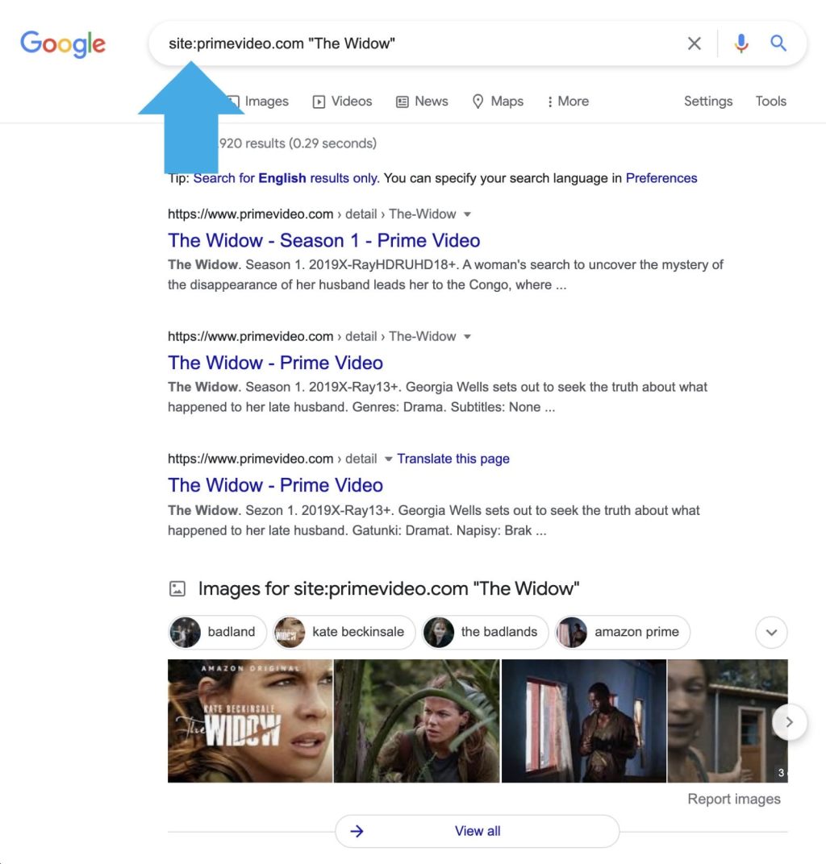
Task: Click the blue magnifier search icon
Action: 778,43
